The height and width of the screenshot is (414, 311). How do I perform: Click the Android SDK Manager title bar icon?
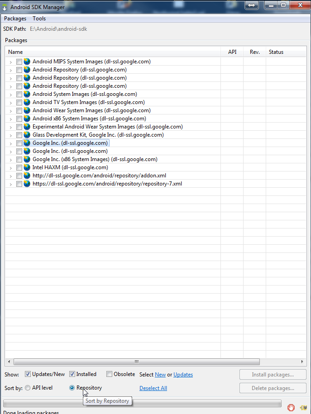point(5,7)
